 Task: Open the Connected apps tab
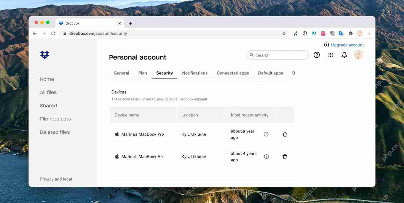coord(233,73)
